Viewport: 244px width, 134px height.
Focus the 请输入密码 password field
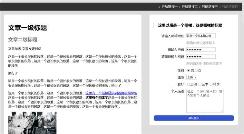[201, 49]
